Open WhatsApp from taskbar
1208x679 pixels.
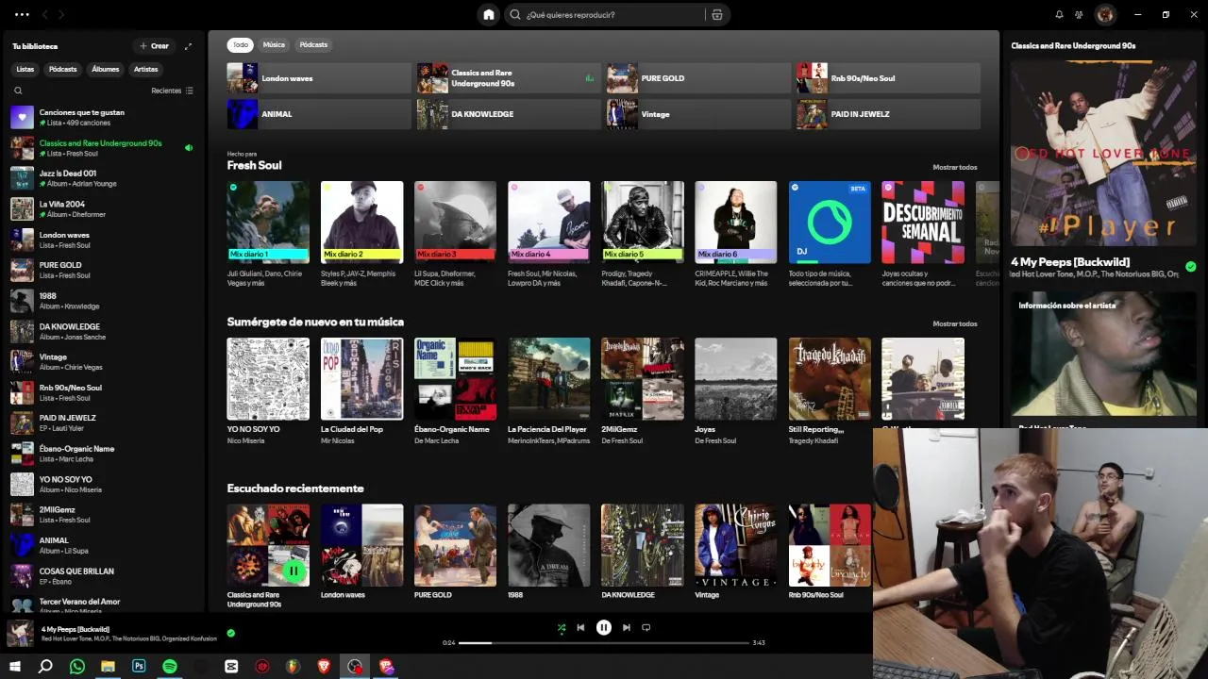pos(77,667)
